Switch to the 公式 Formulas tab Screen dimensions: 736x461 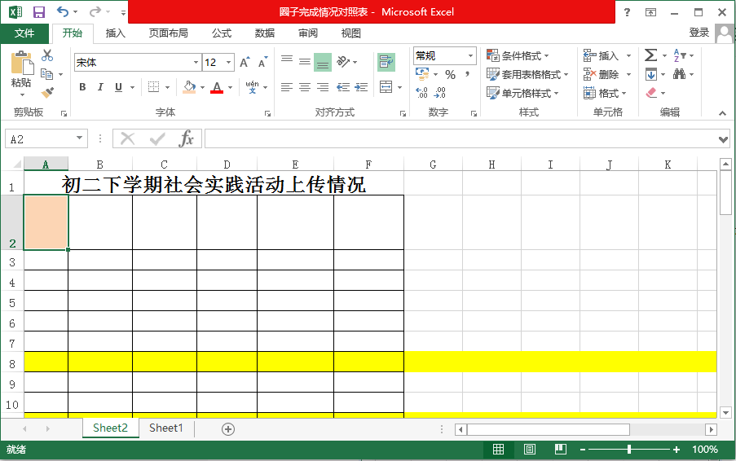click(222, 33)
